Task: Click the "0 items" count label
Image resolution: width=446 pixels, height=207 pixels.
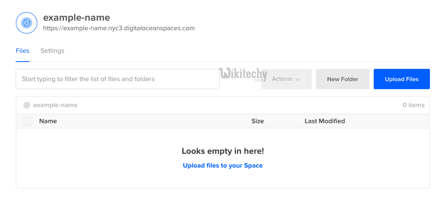Action: [x=413, y=105]
